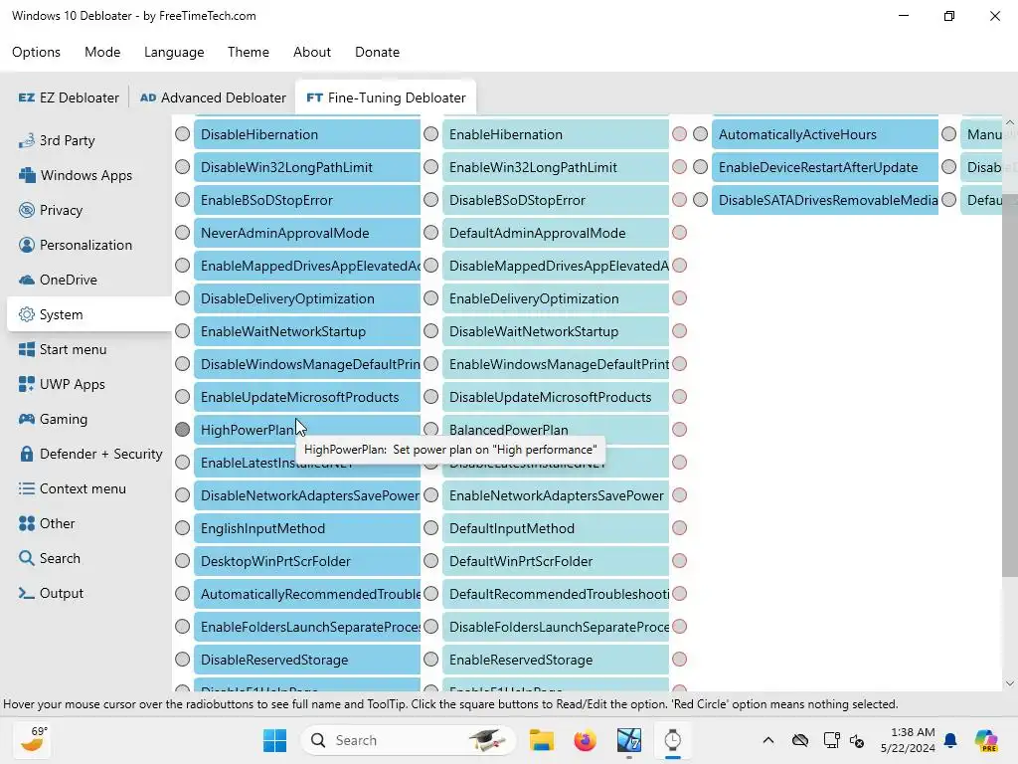The image size is (1018, 764).
Task: Open the Start menu category icon
Action: click(x=27, y=349)
